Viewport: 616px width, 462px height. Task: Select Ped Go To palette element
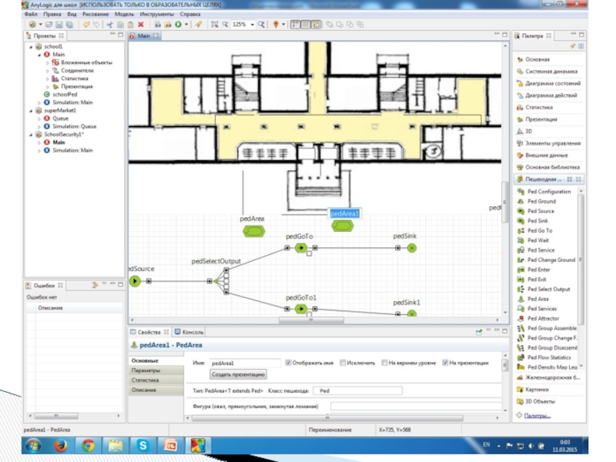[x=540, y=230]
